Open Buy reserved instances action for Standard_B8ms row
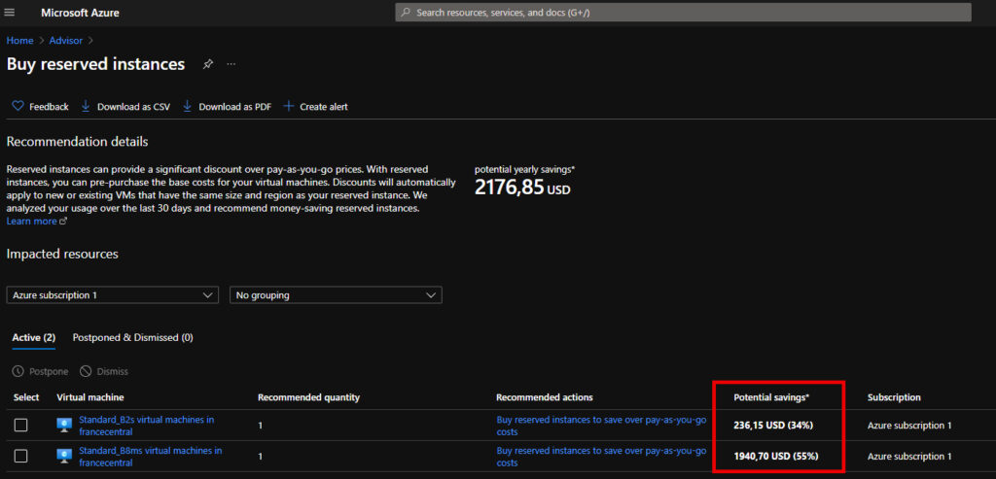 (601, 457)
